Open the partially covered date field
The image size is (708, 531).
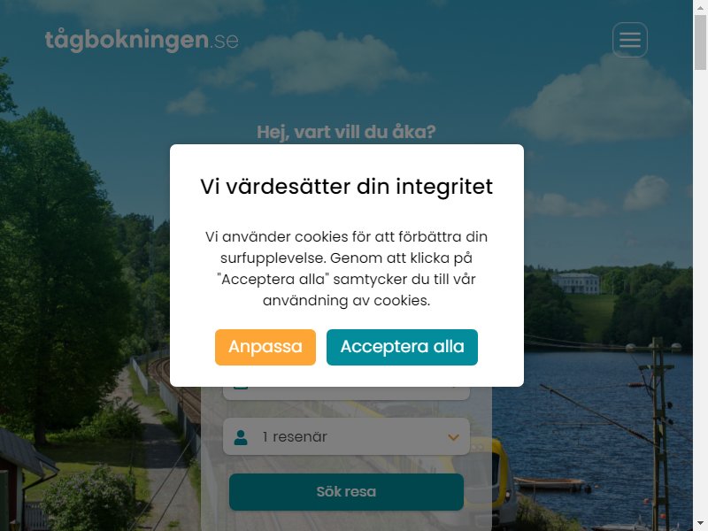coord(346,393)
